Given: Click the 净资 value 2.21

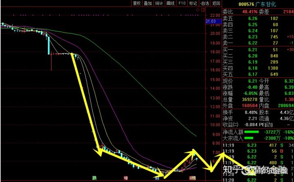Looking at the screenshot, I should pos(253,118).
